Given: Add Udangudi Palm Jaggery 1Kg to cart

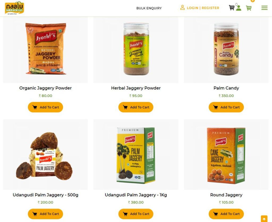Looking at the screenshot, I should tap(136, 214).
